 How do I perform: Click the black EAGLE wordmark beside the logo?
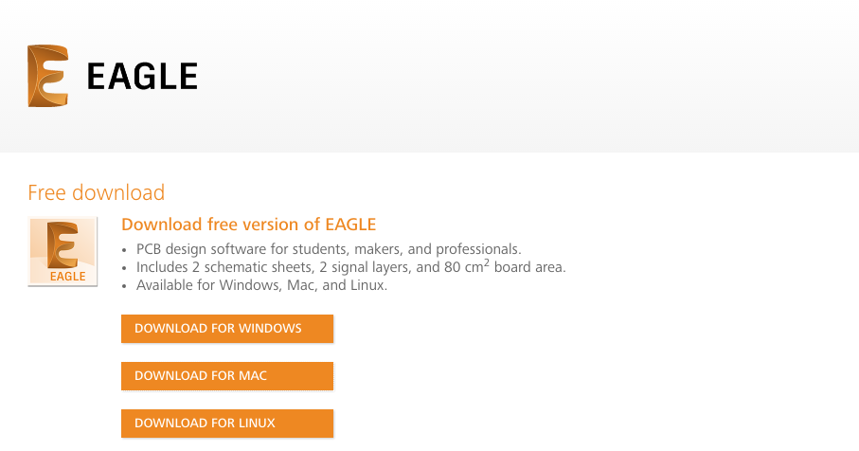pyautogui.click(x=142, y=76)
